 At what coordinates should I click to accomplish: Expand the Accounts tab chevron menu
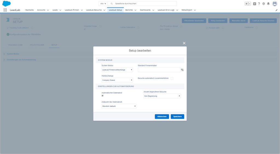(48, 10)
